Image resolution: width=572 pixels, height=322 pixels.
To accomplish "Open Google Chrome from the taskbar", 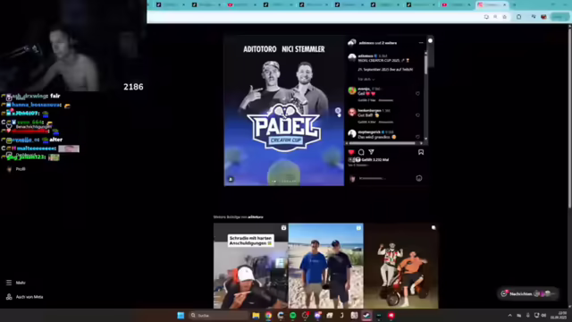I will pos(268,316).
